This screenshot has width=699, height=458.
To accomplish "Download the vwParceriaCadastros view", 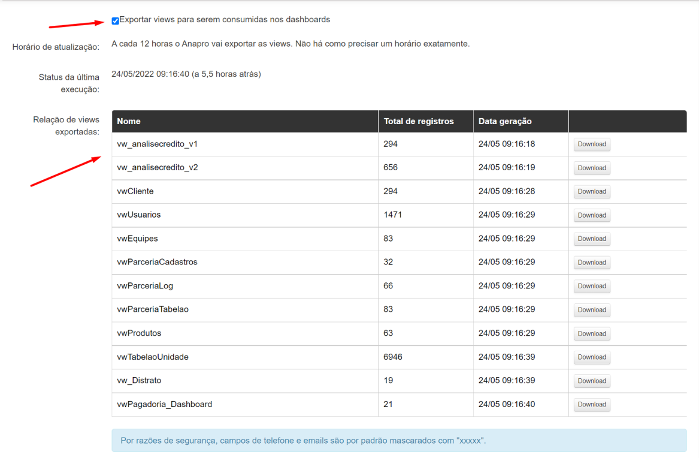I will coord(592,263).
